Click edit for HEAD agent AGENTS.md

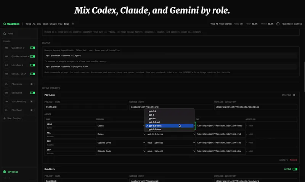pyautogui.click(x=251, y=126)
